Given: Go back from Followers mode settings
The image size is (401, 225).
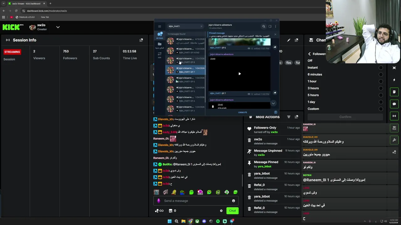Looking at the screenshot, I should click(x=309, y=54).
